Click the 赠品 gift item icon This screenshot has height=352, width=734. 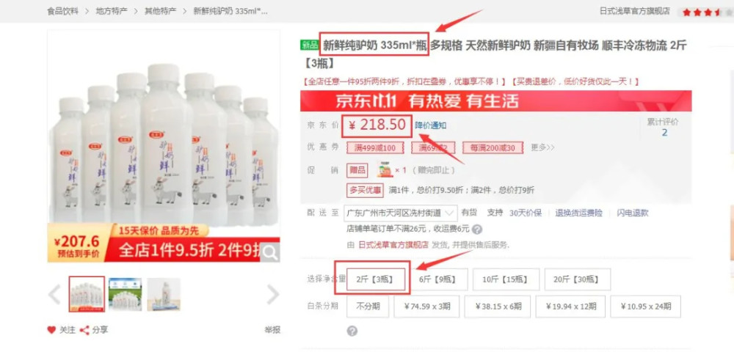click(x=385, y=170)
